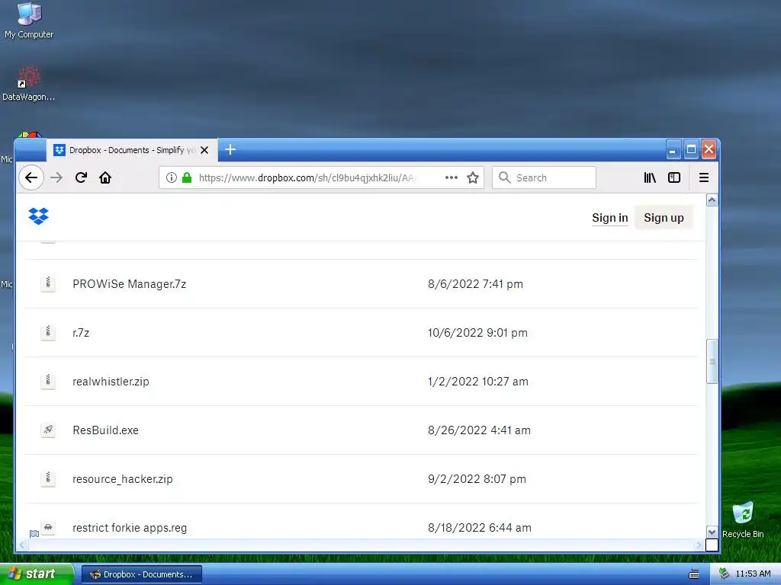Go to the browser home page
781x585 pixels.
click(105, 177)
